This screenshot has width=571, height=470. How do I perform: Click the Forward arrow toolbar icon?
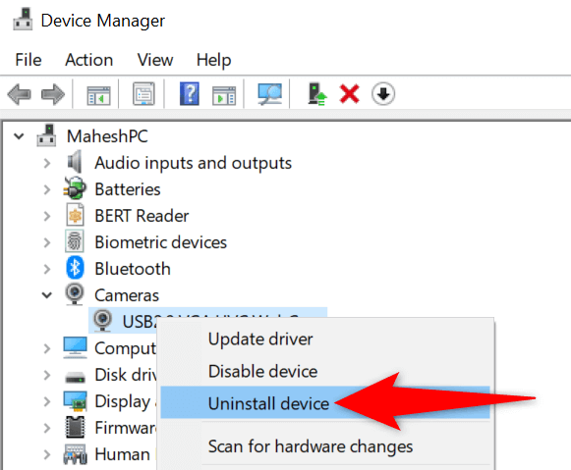click(53, 94)
